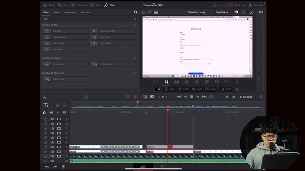
Task: Select the Gaussian Blur effect
Action: 65,37
